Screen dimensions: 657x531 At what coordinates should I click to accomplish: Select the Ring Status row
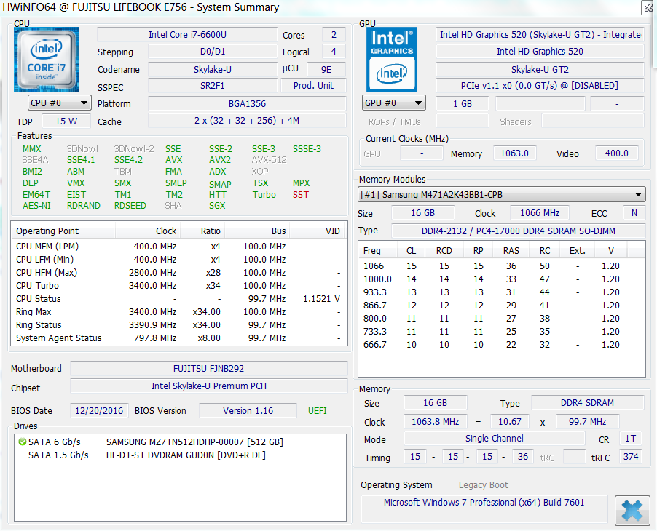click(x=179, y=325)
